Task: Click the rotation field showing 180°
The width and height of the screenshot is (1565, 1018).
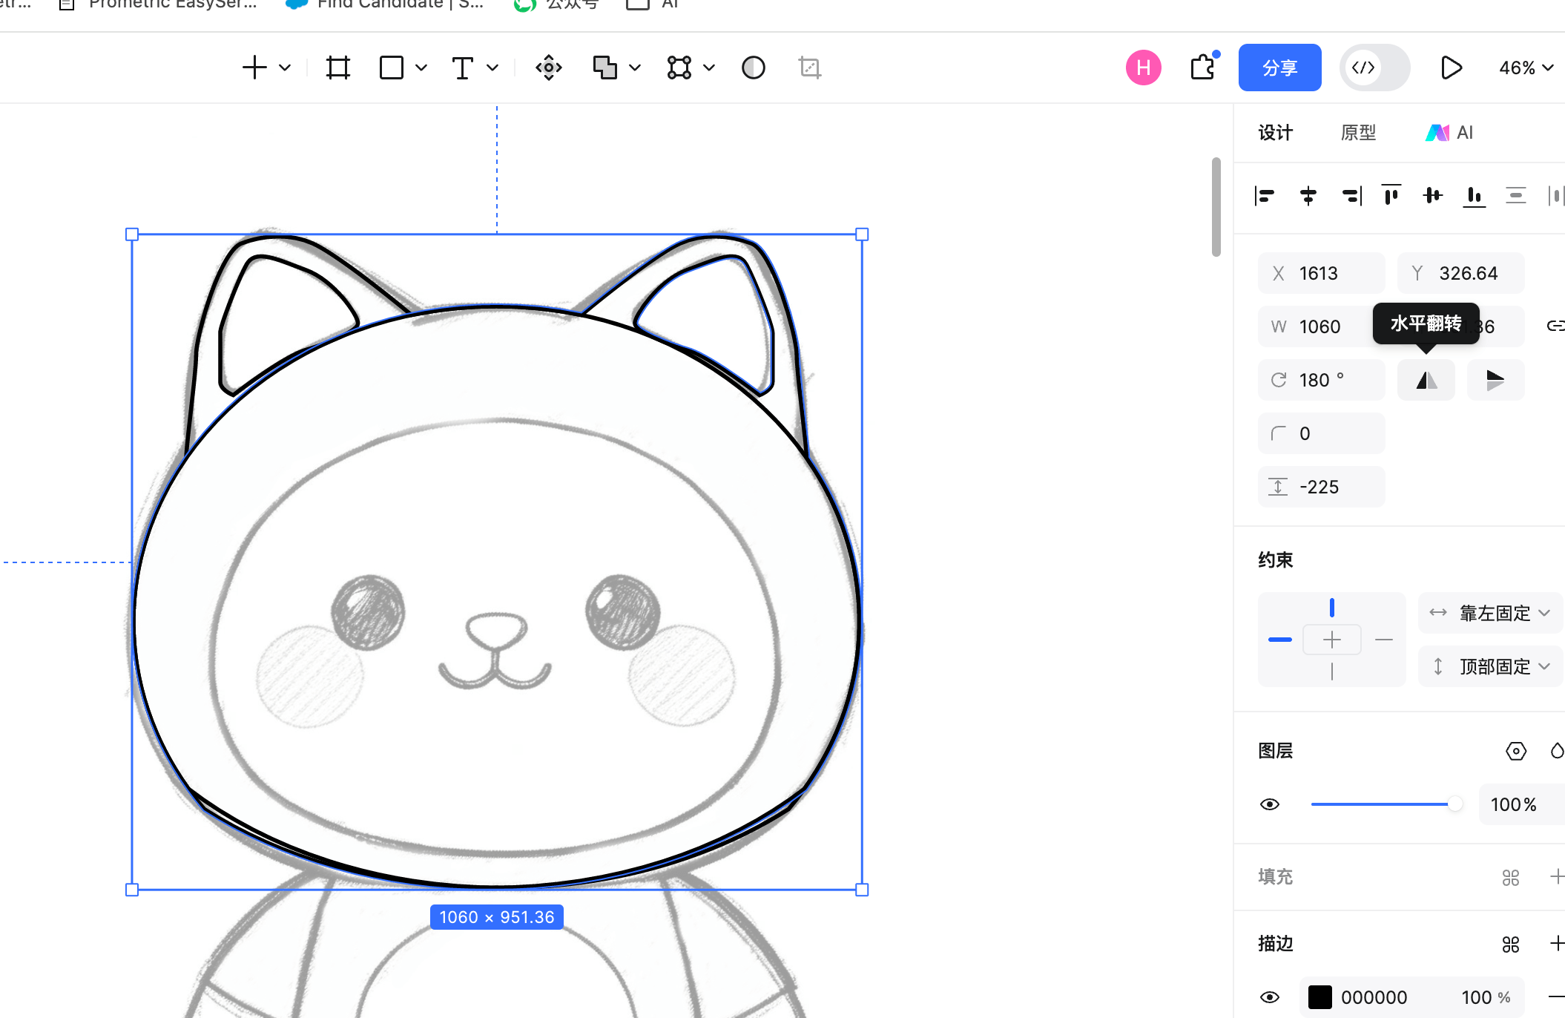Action: point(1322,380)
